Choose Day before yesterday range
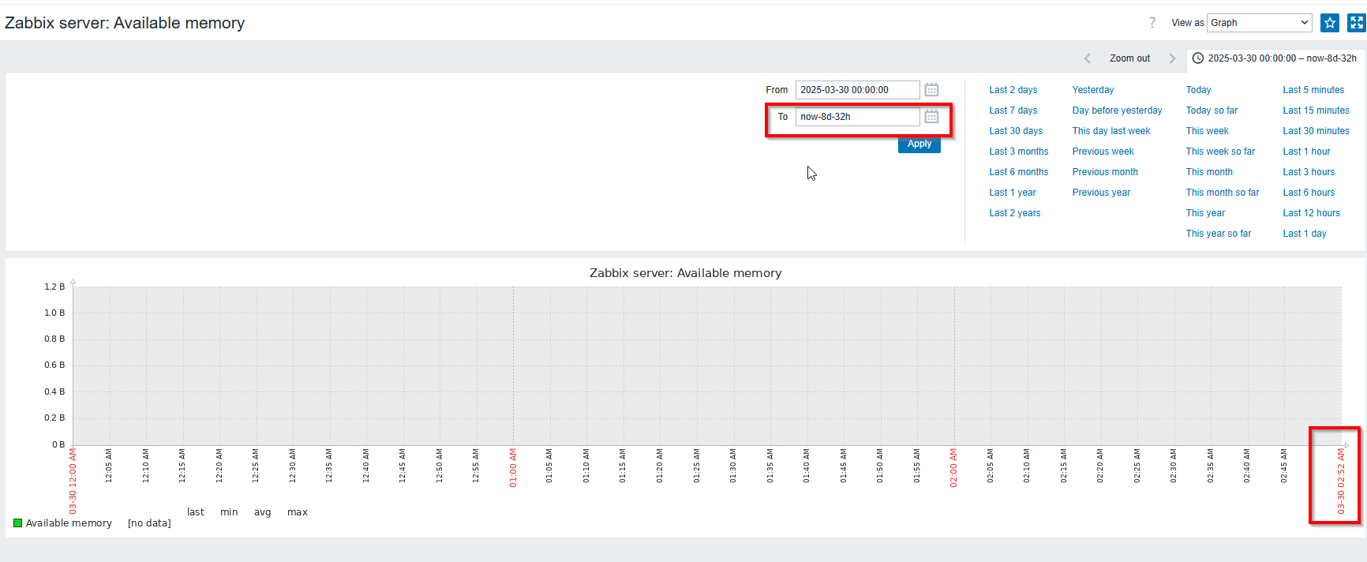This screenshot has height=562, width=1367. pyautogui.click(x=1117, y=111)
